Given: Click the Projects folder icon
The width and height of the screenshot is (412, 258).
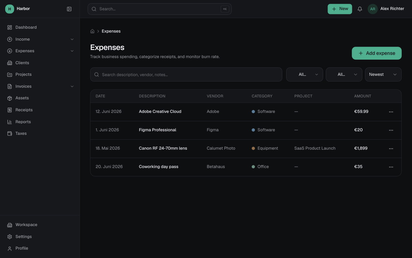Looking at the screenshot, I should point(10,74).
